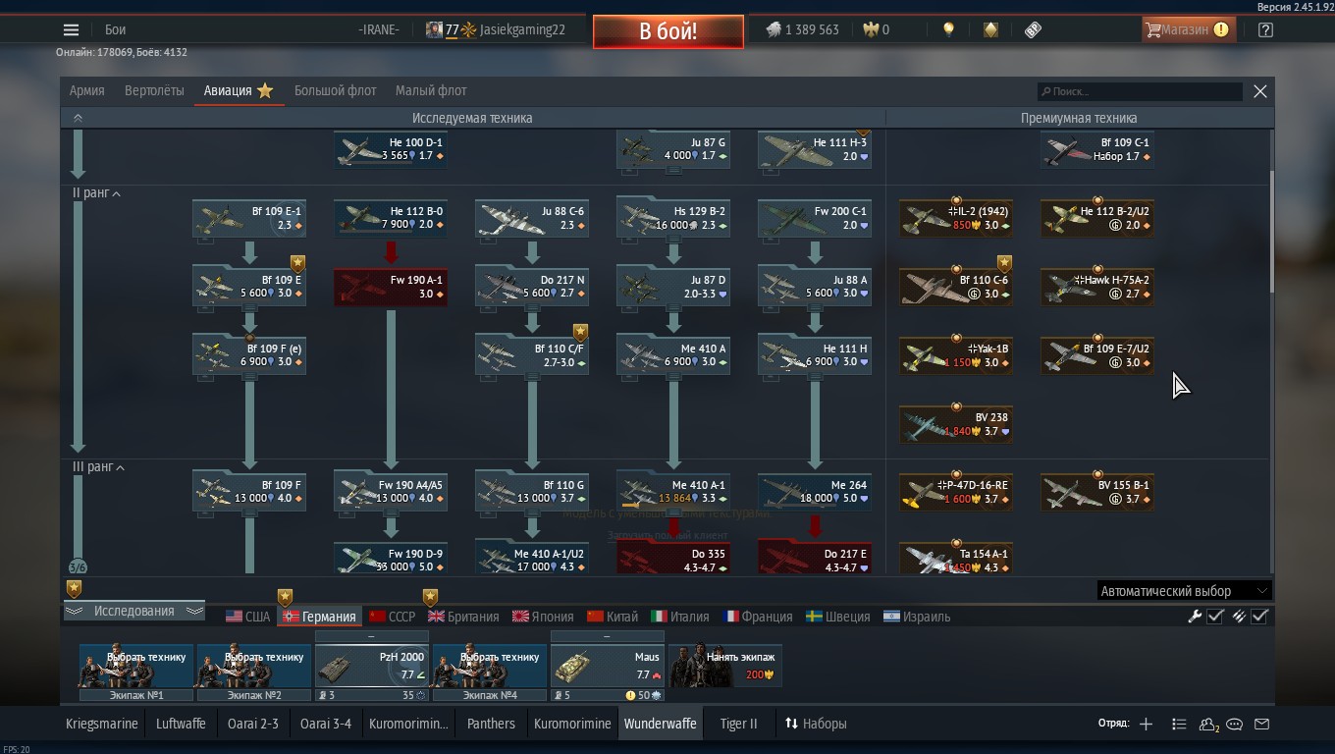Toggle the auto-refill ammunition checkbox

1260,617
